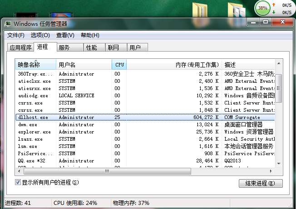
Task: Click the Task Manager title bar icon
Action: point(8,23)
